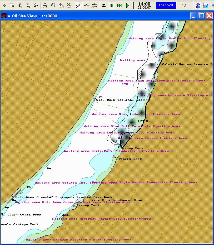Click the 1:1 speed button

coord(184,6)
